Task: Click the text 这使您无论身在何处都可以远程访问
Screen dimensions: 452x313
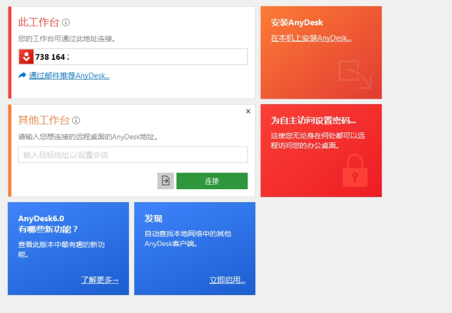Action: coord(318,140)
